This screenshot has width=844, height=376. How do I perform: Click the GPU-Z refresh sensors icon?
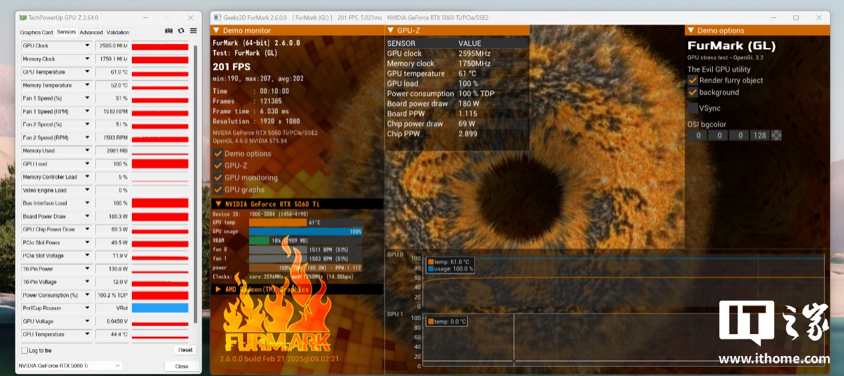[181, 31]
